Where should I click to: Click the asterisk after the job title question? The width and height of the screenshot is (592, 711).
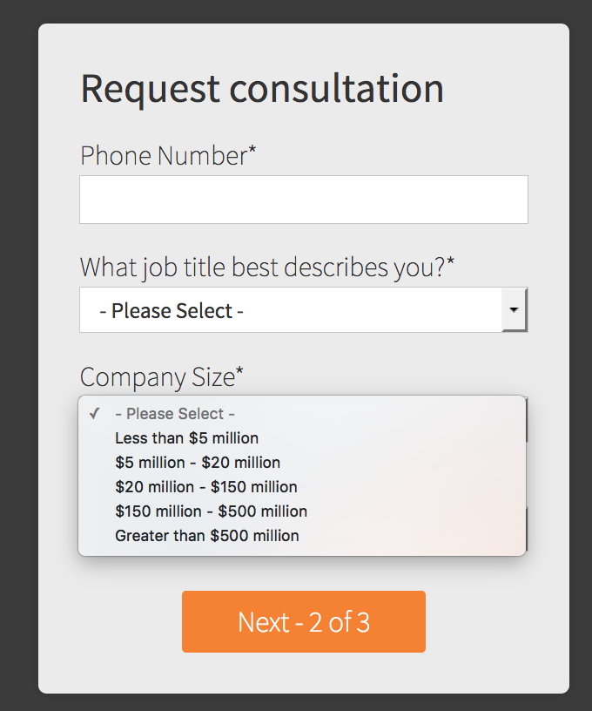coord(450,262)
